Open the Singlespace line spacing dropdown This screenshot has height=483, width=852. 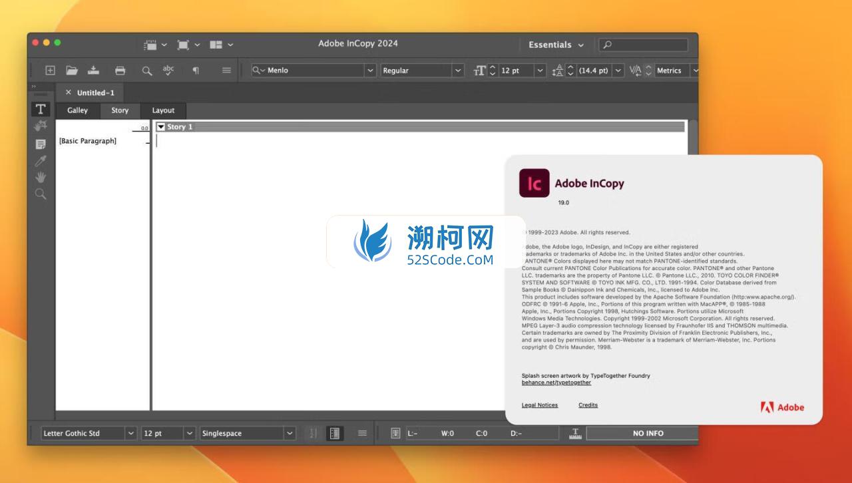pyautogui.click(x=290, y=433)
